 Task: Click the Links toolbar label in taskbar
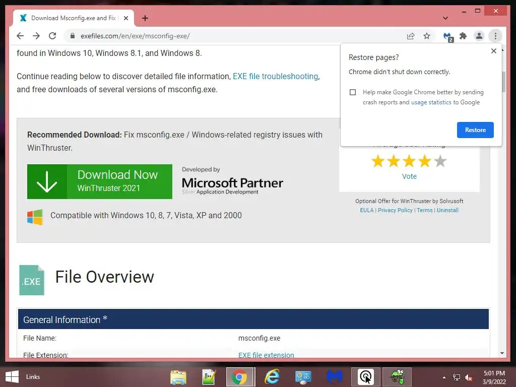point(33,377)
